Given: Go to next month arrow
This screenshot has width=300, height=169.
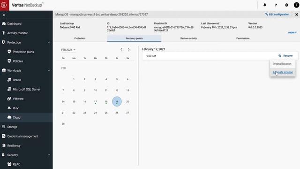Looking at the screenshot, I should 128,49.
